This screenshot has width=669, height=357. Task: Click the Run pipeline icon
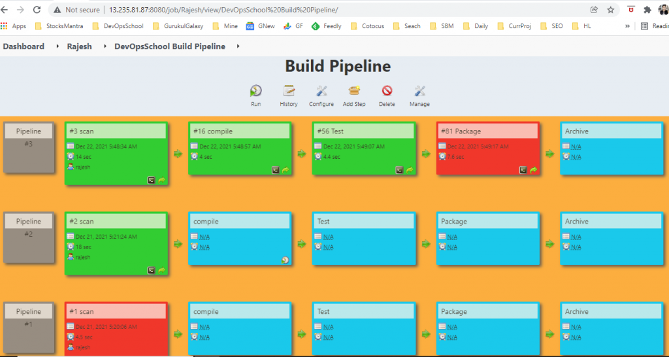(x=255, y=92)
